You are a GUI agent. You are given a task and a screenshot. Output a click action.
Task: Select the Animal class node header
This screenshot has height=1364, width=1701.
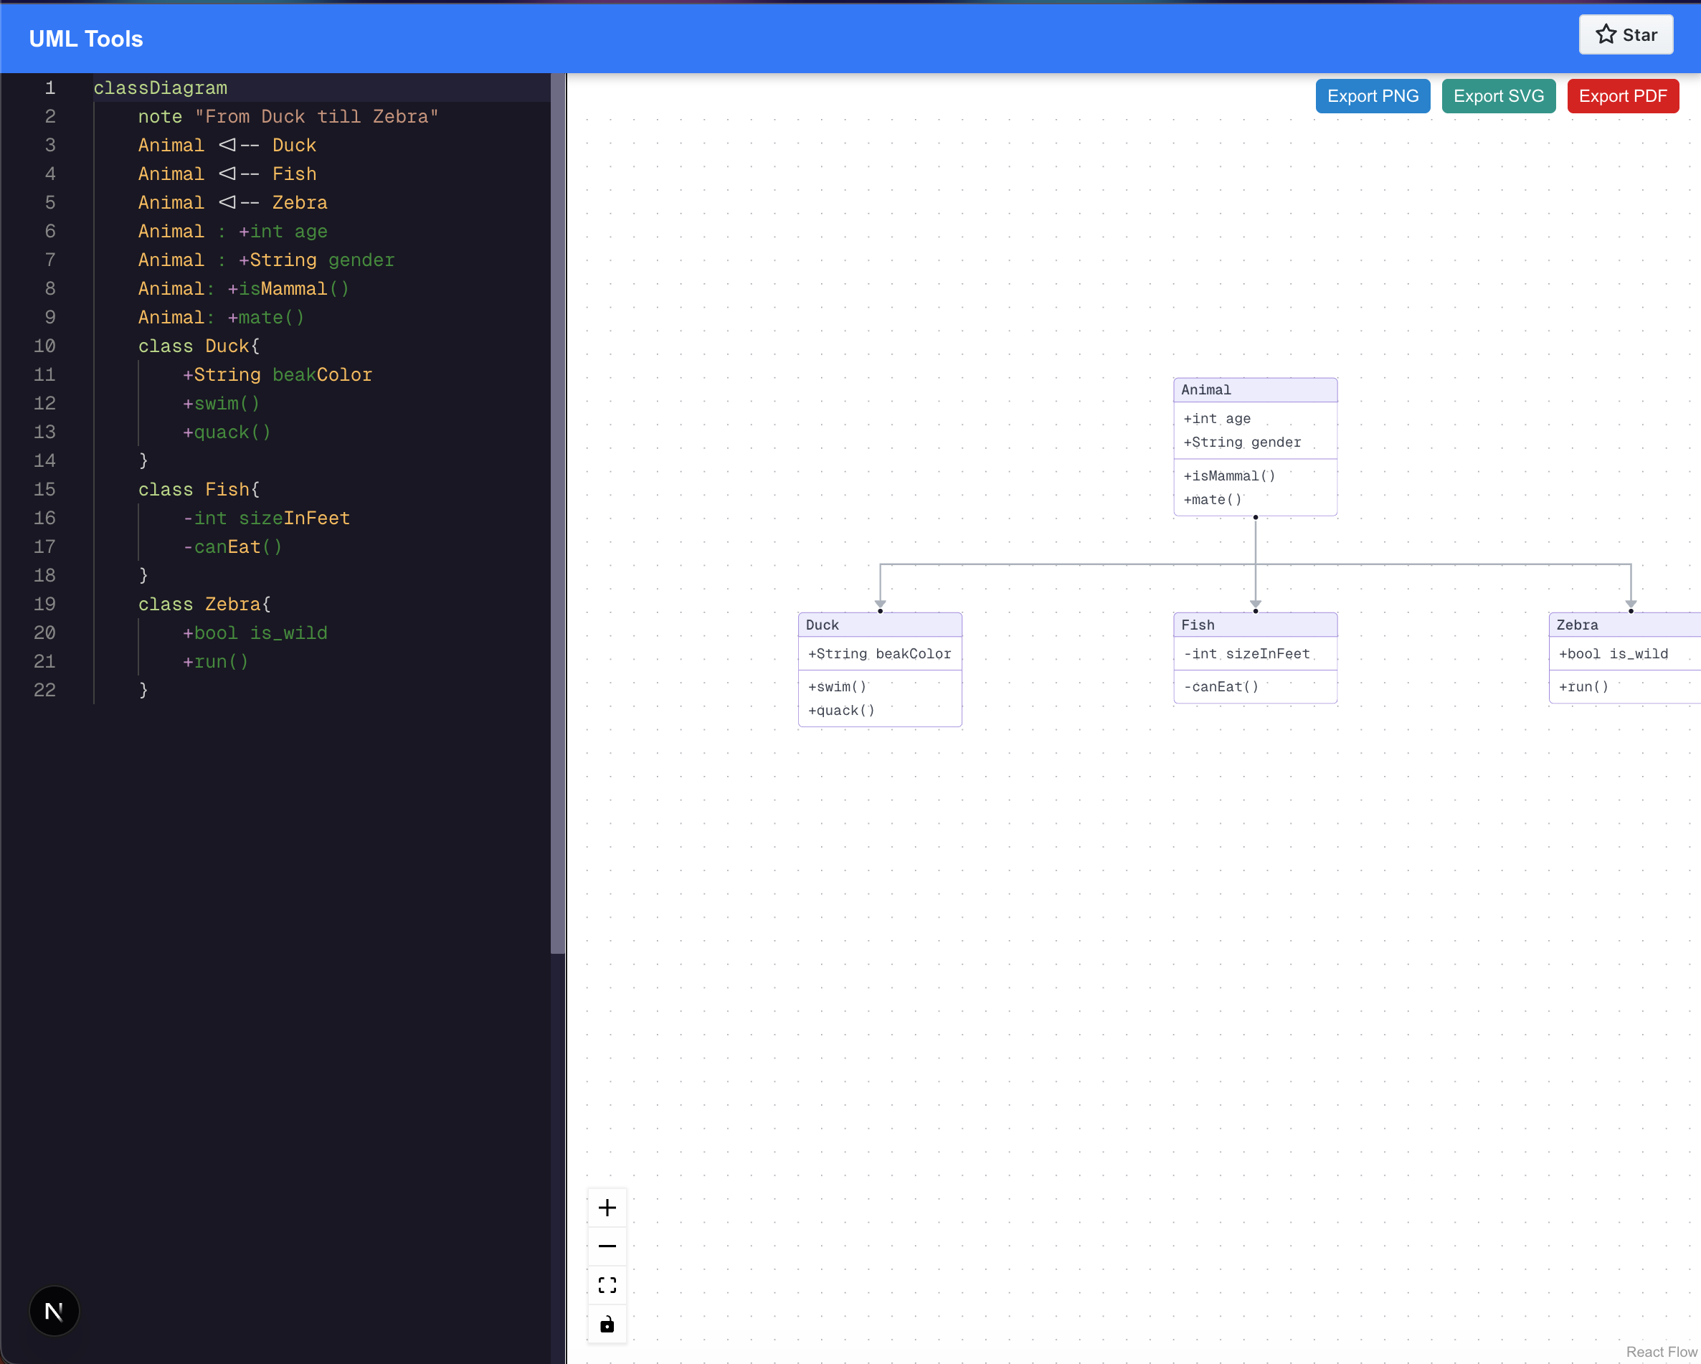coord(1254,389)
